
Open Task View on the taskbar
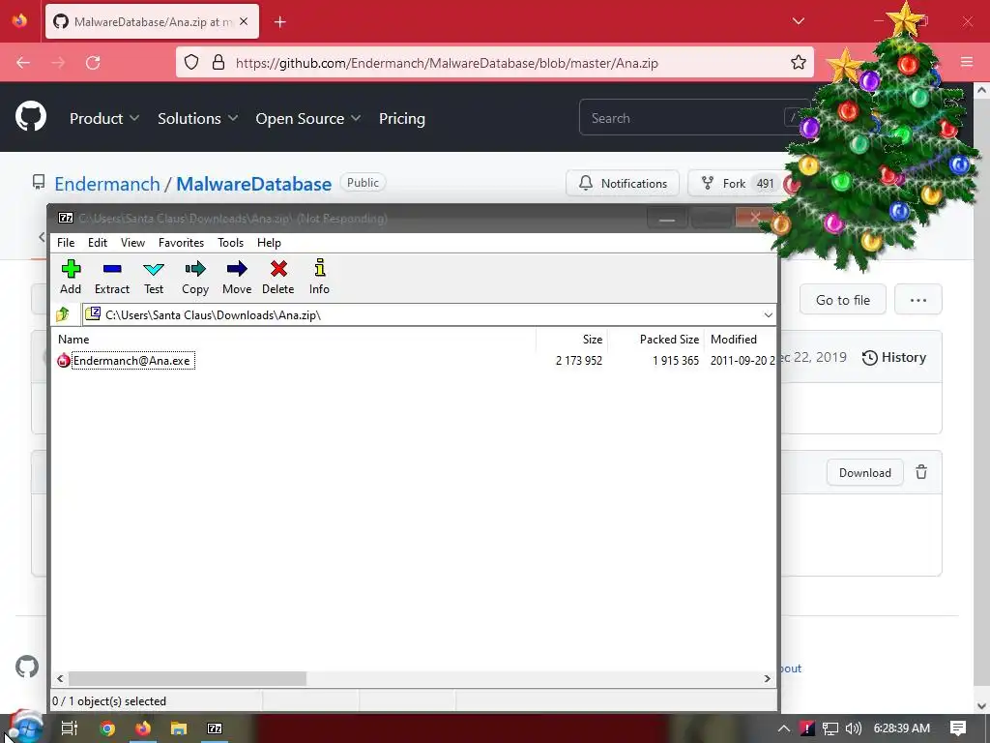click(70, 728)
